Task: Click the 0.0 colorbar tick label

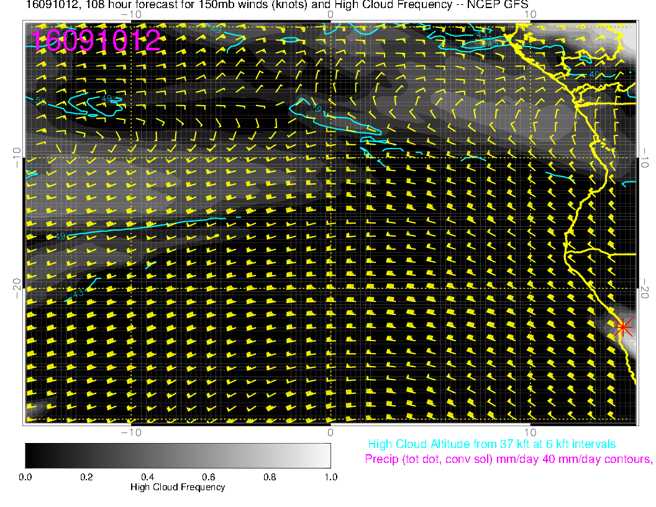Action: [25, 477]
